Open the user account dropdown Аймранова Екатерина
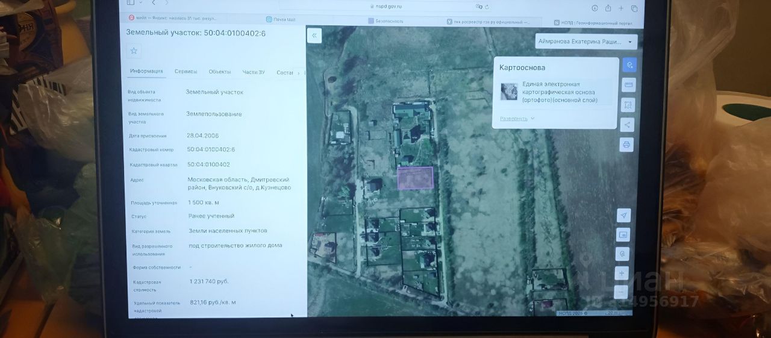Screen dimensions: 771x338 click(585, 42)
